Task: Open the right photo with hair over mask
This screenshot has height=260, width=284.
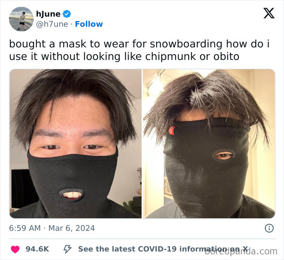Action: click(x=209, y=143)
